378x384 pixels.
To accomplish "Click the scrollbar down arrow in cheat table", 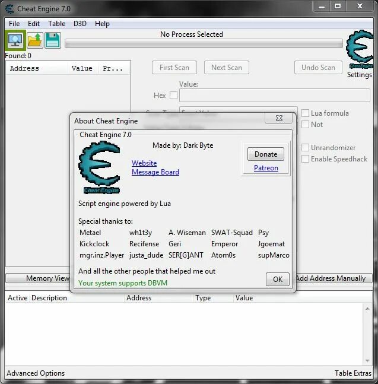I will click(367, 360).
